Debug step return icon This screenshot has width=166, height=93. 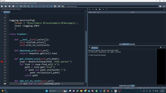44,6
